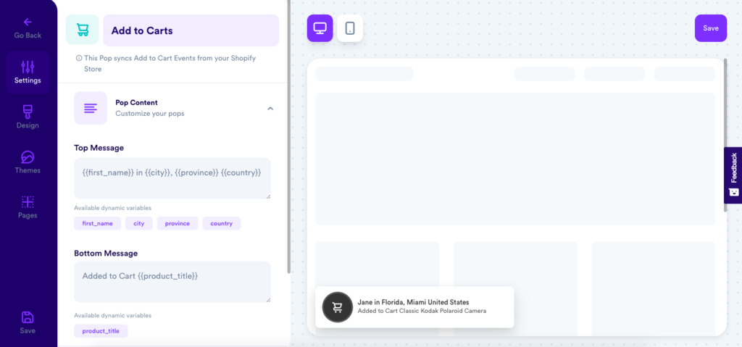
Task: Click 'Jane in Florida, Miami United States' text
Action: click(x=414, y=302)
